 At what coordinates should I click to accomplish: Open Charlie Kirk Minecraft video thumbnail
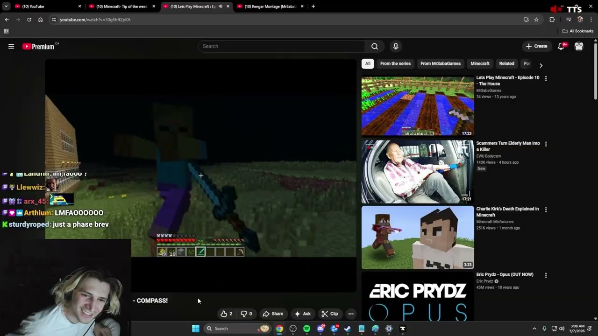pos(418,238)
